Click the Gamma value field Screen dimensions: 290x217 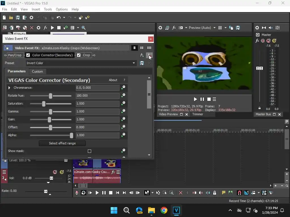(97, 111)
